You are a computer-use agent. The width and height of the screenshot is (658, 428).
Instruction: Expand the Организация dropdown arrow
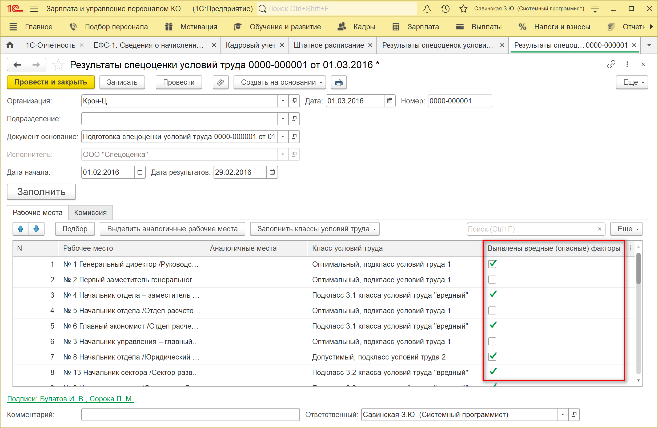(x=283, y=101)
